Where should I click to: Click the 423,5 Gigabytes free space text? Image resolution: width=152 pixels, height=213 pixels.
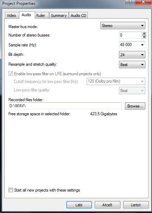coord(104,114)
